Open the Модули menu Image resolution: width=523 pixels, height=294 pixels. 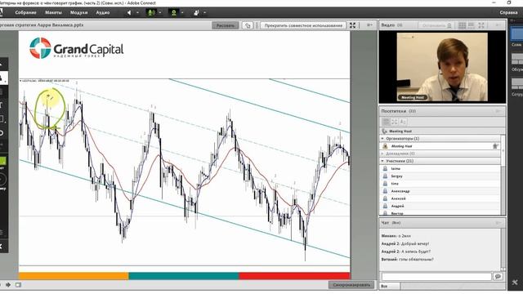point(78,13)
